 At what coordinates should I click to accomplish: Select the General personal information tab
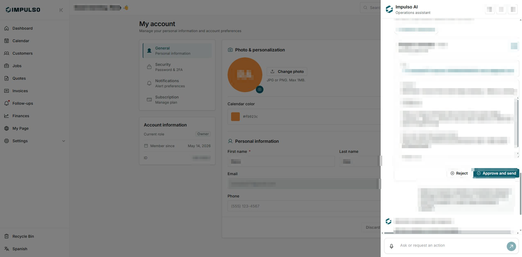(x=177, y=51)
